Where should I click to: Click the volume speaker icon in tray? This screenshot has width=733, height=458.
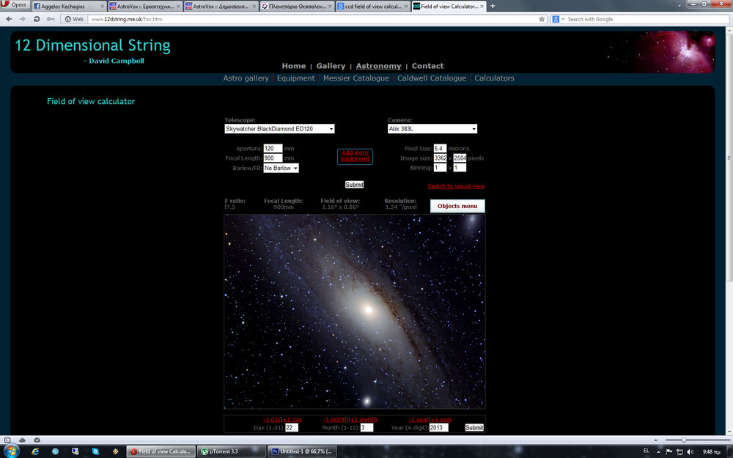click(x=690, y=451)
